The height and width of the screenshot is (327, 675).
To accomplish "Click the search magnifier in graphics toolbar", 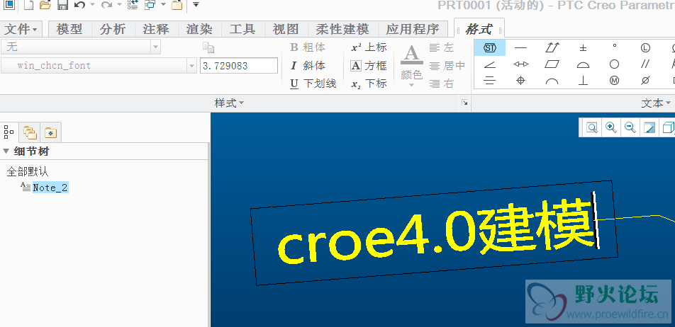I will click(592, 127).
